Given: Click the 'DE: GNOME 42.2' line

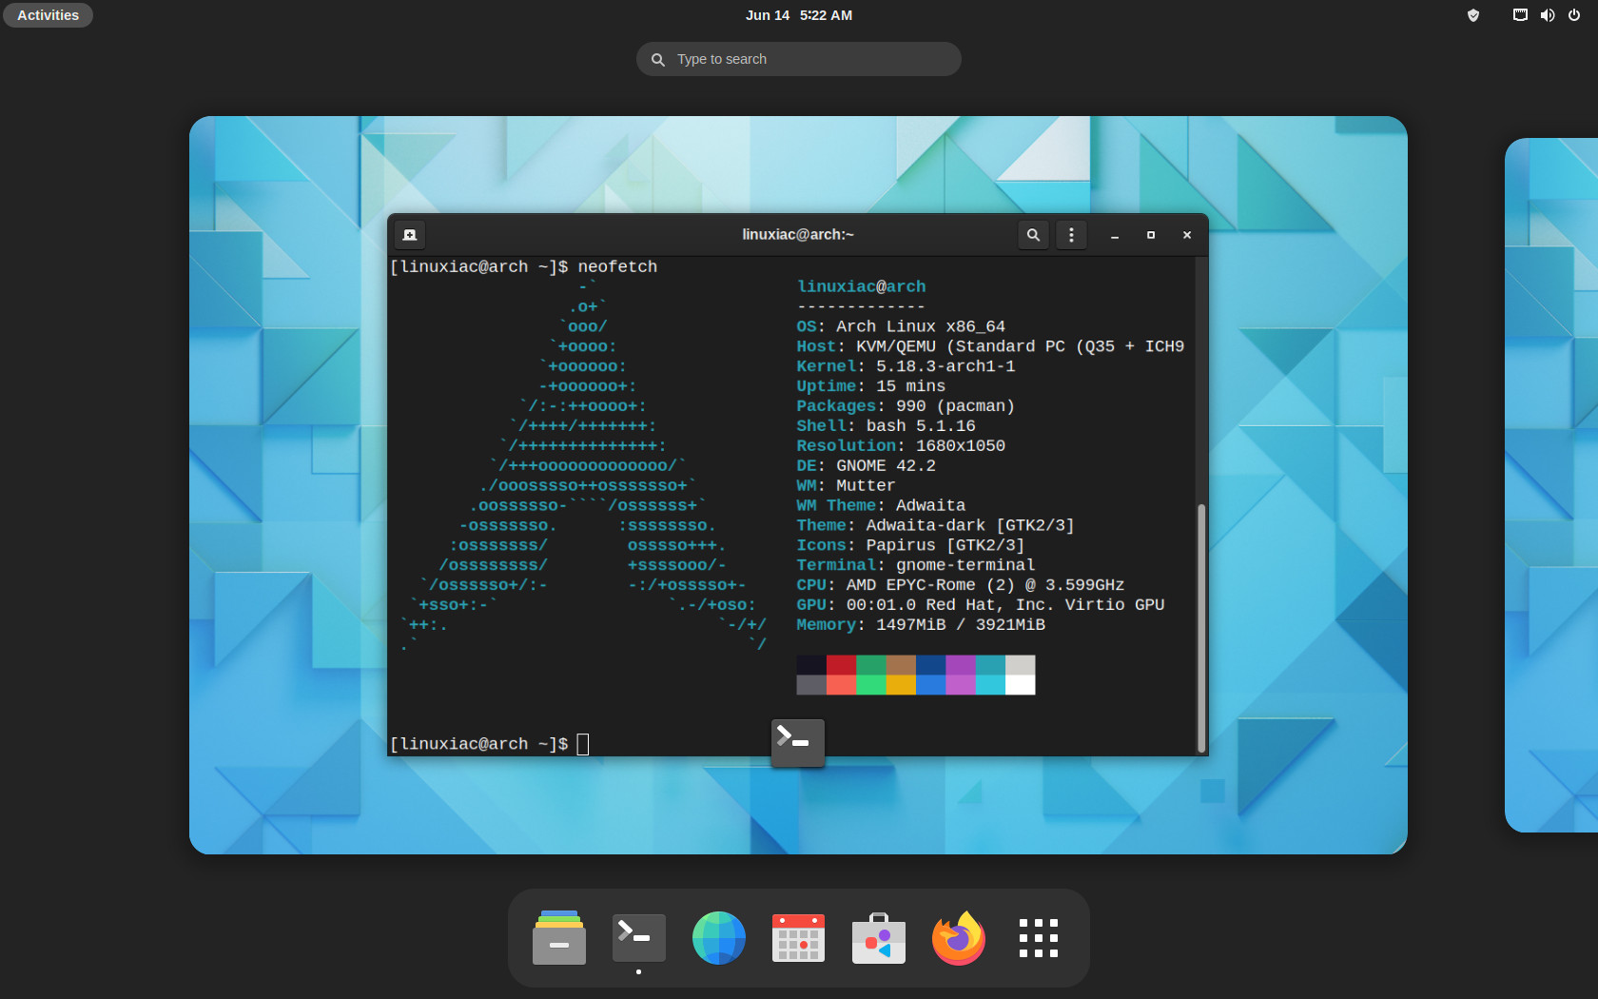Looking at the screenshot, I should click(866, 465).
